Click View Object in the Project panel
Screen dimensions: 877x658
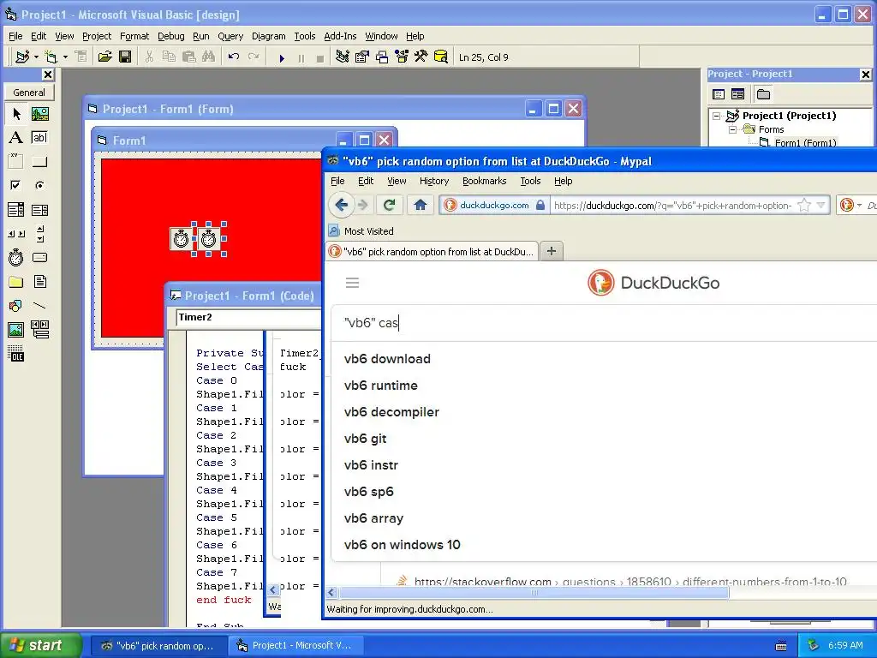tap(737, 94)
